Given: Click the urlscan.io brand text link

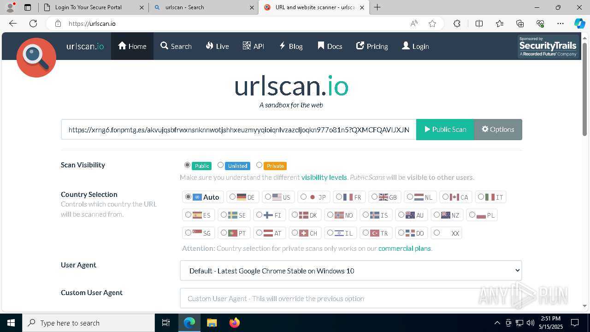Looking at the screenshot, I should [x=85, y=46].
